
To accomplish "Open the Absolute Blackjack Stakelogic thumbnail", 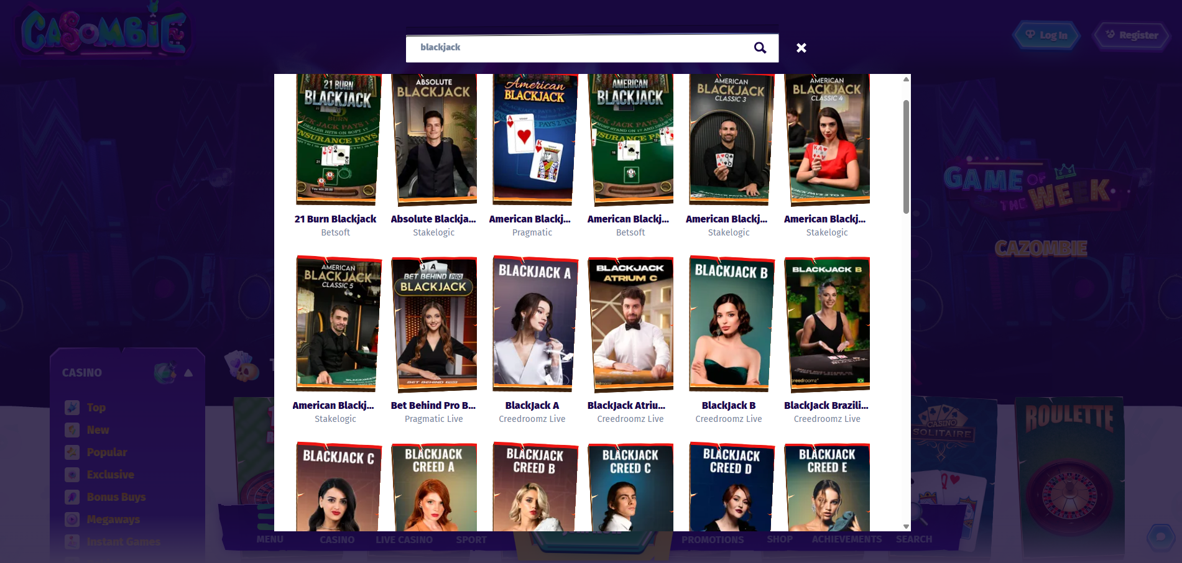I will (435, 139).
